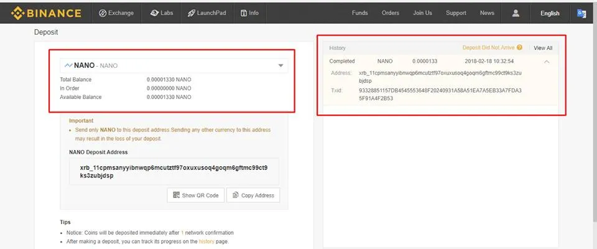Open the Info menu item
The height and width of the screenshot is (249, 597).
pyautogui.click(x=249, y=13)
